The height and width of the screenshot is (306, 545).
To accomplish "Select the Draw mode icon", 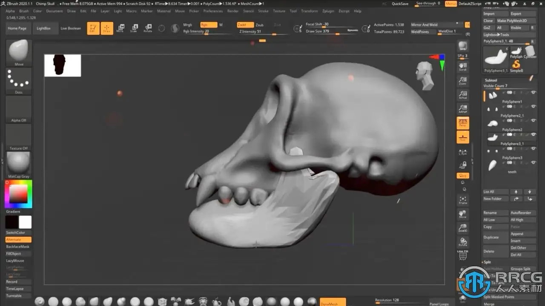I will tap(107, 28).
